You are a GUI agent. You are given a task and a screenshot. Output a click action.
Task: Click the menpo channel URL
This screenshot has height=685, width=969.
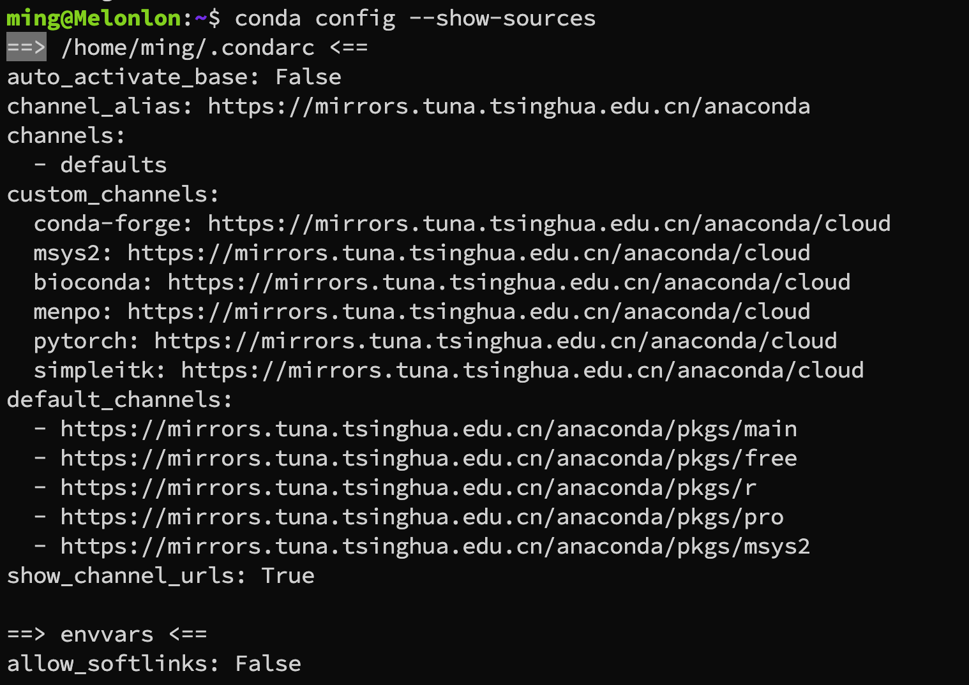469,311
